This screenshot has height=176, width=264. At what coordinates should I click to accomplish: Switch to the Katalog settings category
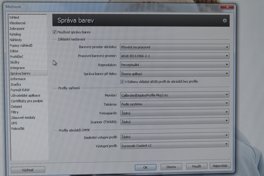[15, 34]
